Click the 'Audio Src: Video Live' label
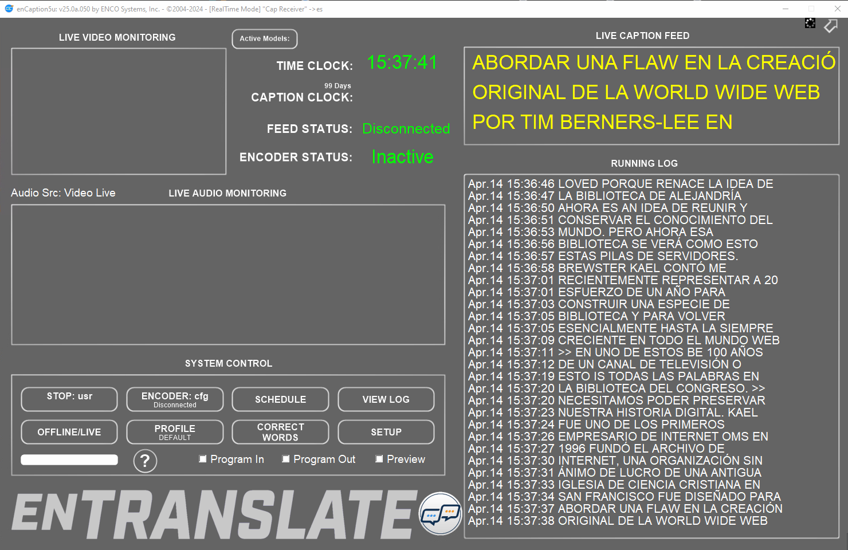This screenshot has height=550, width=848. point(63,193)
